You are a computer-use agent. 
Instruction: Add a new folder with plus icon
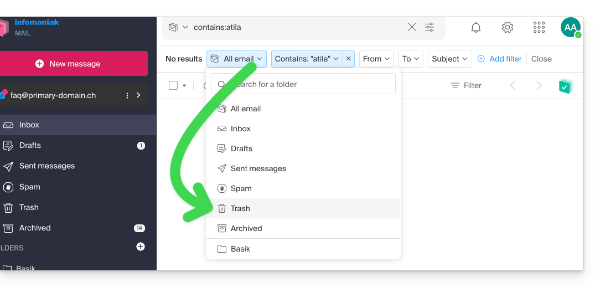[141, 247]
